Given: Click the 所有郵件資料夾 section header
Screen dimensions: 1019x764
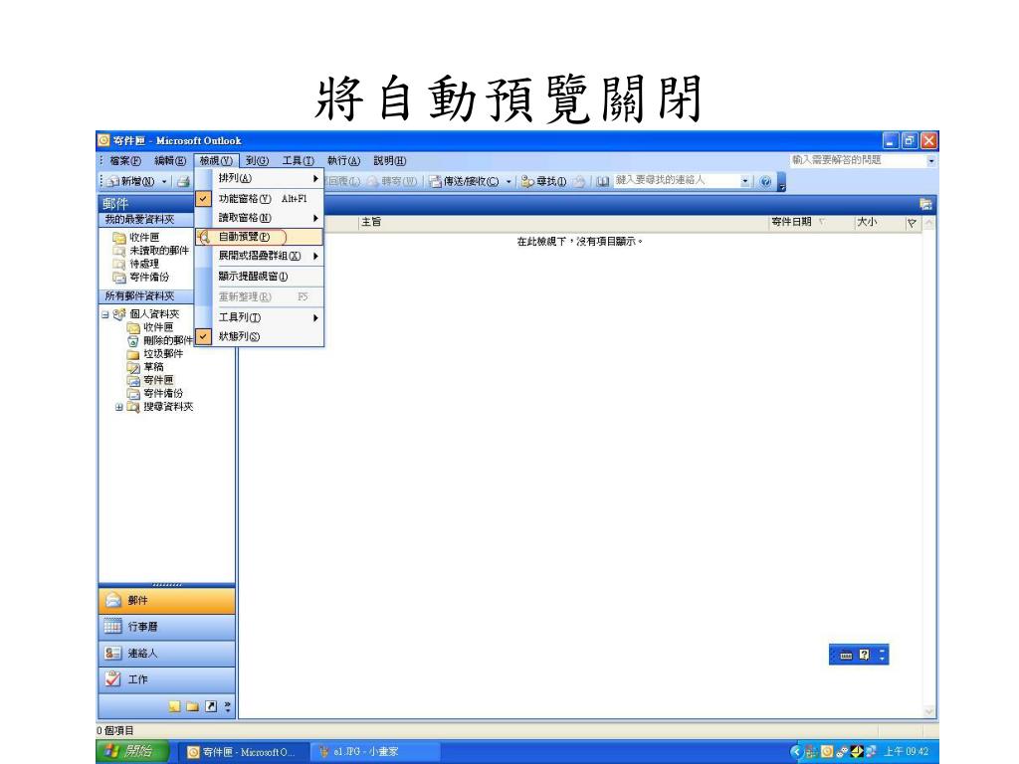Looking at the screenshot, I should tap(146, 296).
